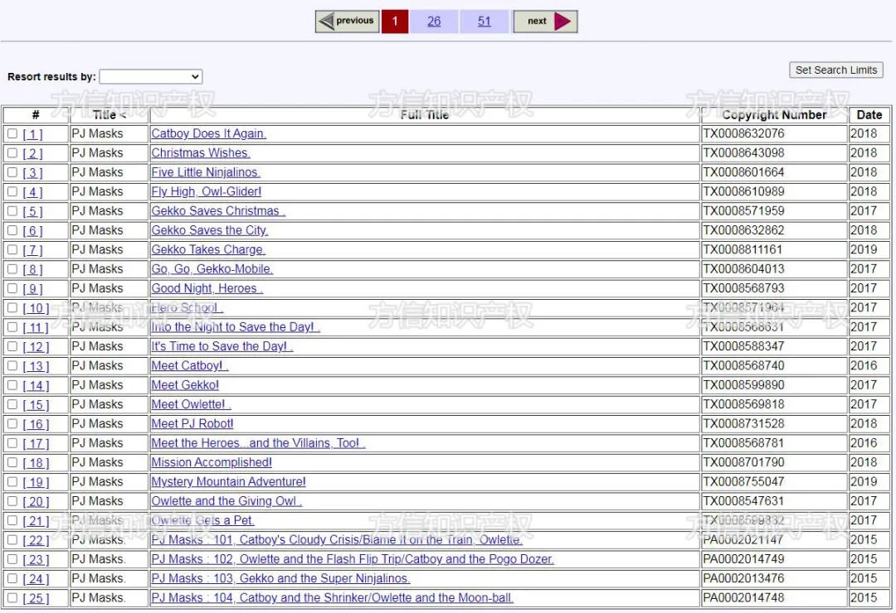This screenshot has width=896, height=613.
Task: Open record number link [ 20 ]
Action: (x=36, y=502)
